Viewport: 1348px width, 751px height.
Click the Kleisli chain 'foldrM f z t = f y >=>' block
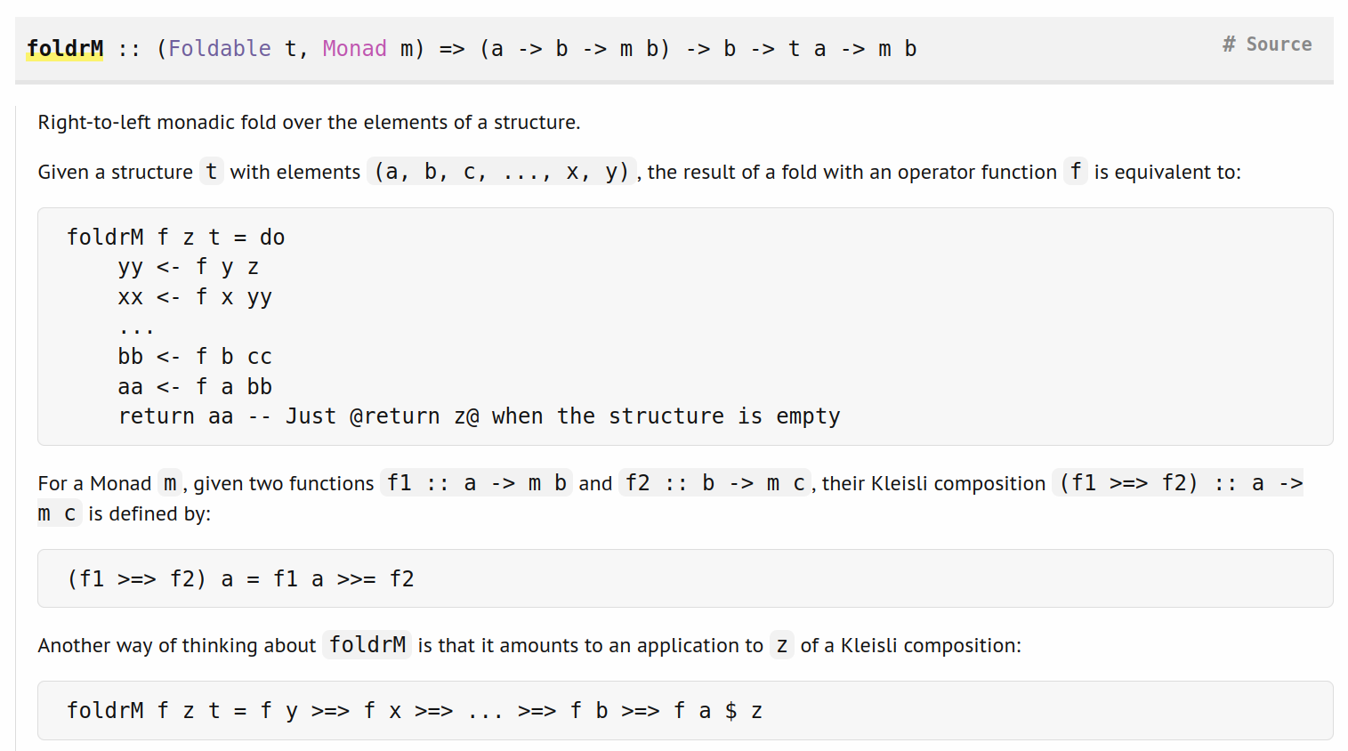tap(685, 710)
